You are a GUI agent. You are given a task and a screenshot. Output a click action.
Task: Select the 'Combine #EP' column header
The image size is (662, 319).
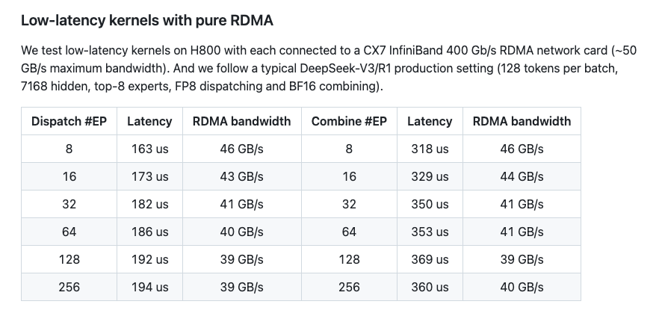tap(349, 121)
